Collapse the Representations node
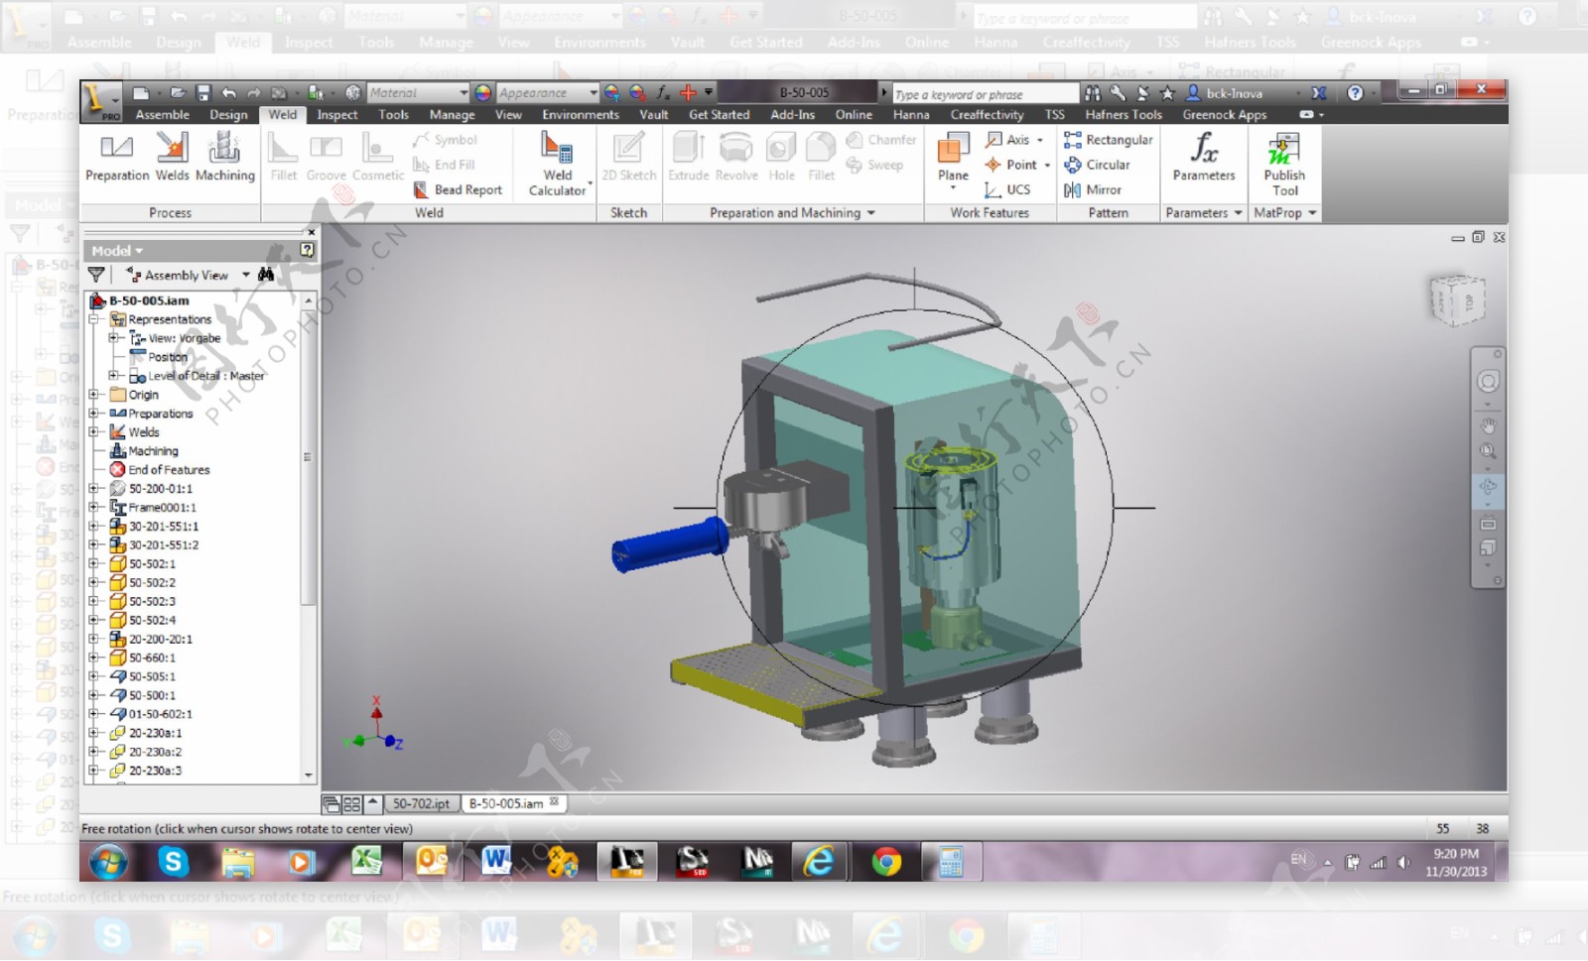The height and width of the screenshot is (961, 1588). click(x=93, y=319)
